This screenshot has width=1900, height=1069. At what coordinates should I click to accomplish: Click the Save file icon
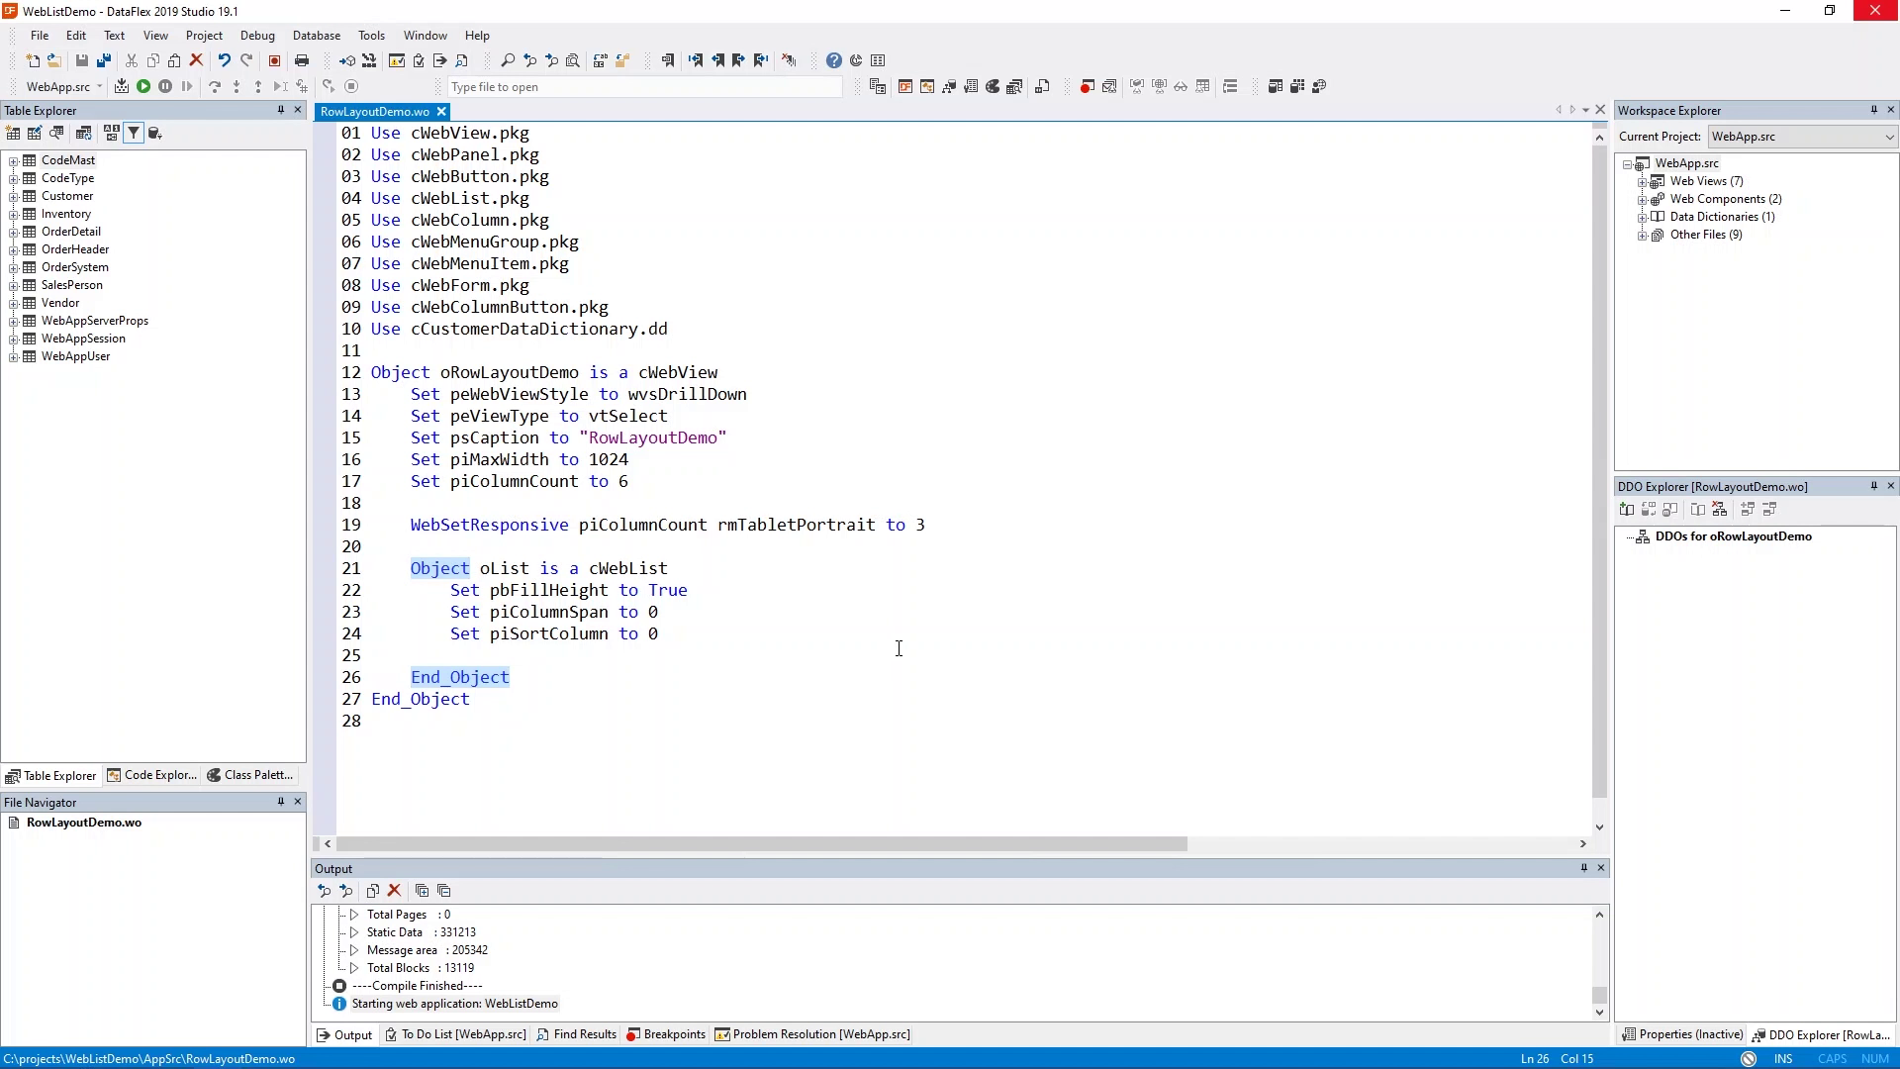tap(82, 60)
